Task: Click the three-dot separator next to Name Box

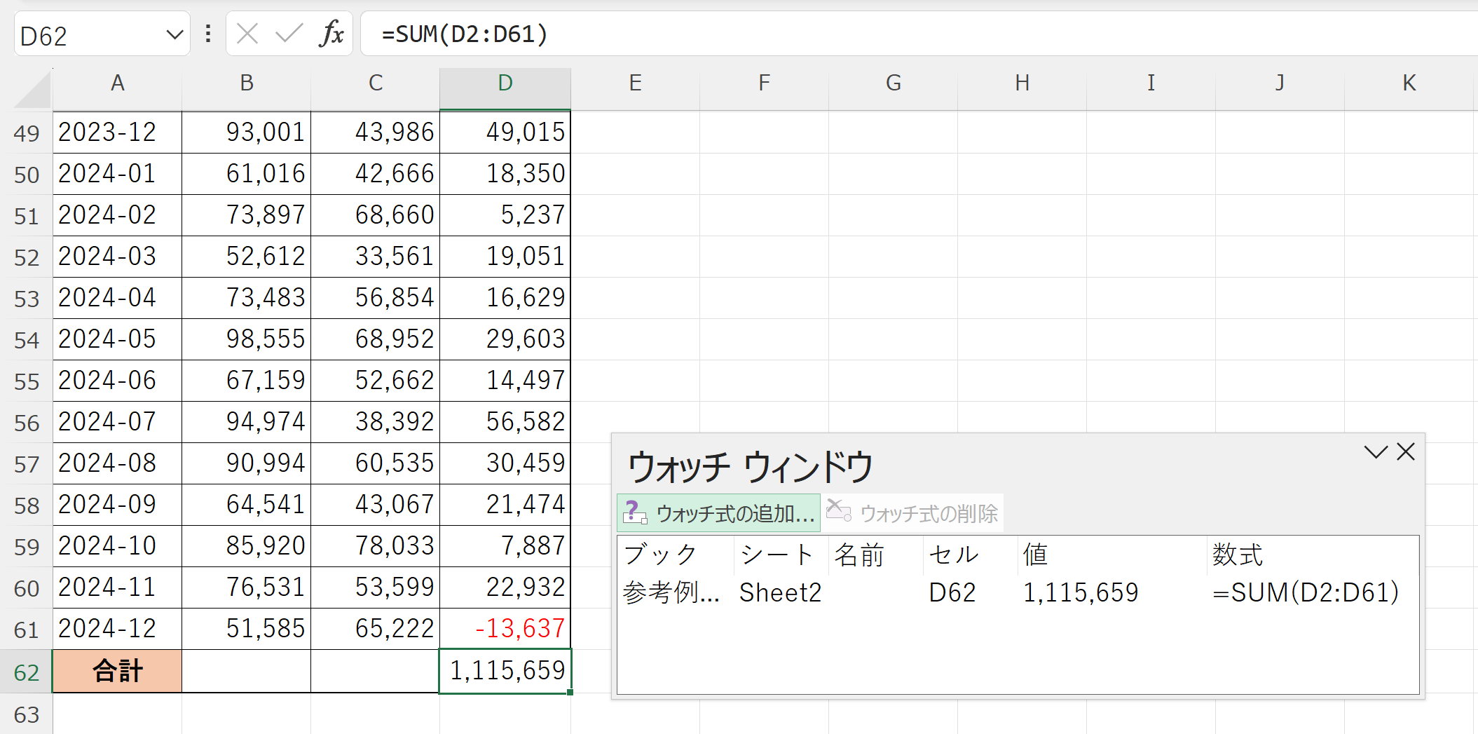Action: coord(207,33)
